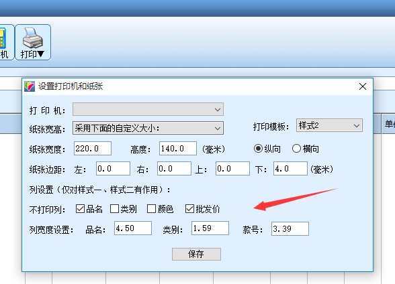Open the 打印机 printer dropdown
The height and width of the screenshot is (284, 395).
(x=148, y=109)
